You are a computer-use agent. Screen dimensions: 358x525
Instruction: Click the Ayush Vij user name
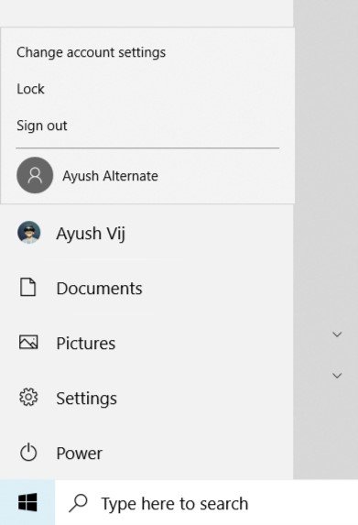(x=91, y=234)
